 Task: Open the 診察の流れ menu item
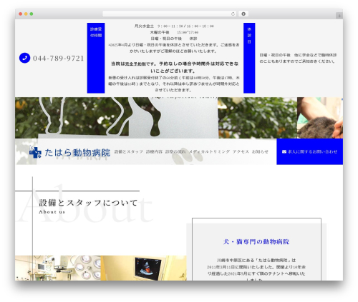[x=175, y=151]
